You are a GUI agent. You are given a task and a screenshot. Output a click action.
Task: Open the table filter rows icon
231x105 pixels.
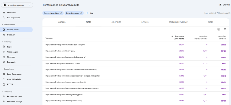pyautogui.click(x=225, y=29)
